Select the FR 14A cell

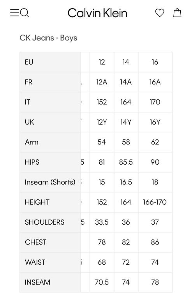click(x=126, y=82)
